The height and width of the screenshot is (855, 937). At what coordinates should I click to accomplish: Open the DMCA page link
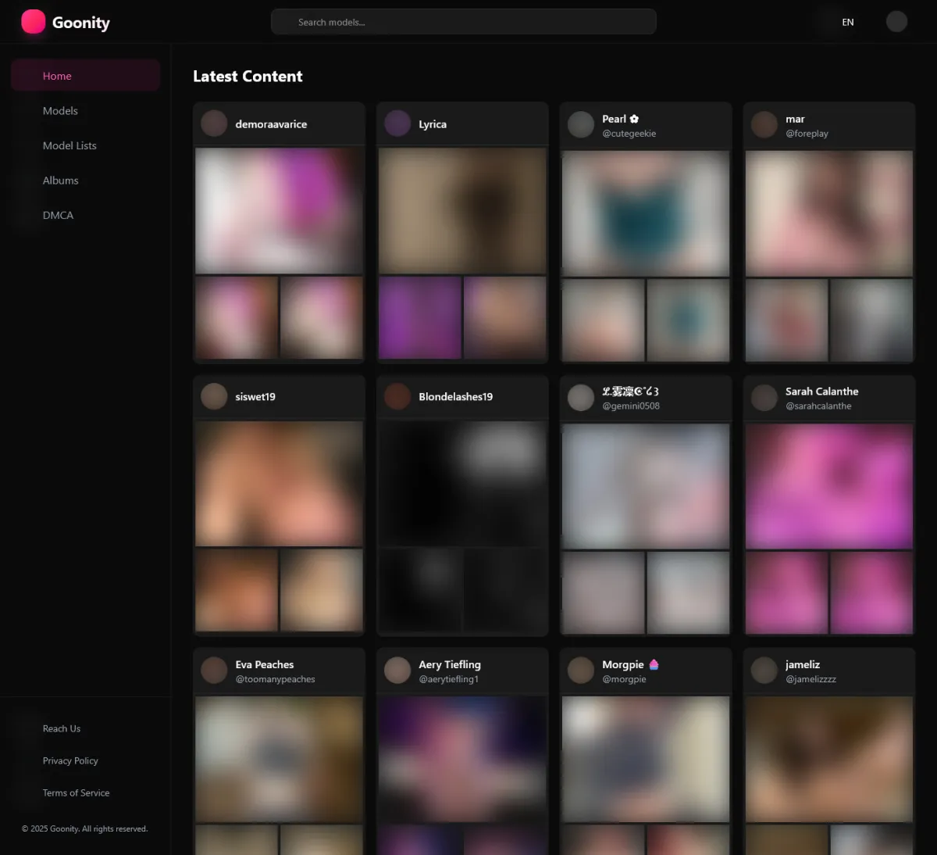[58, 215]
